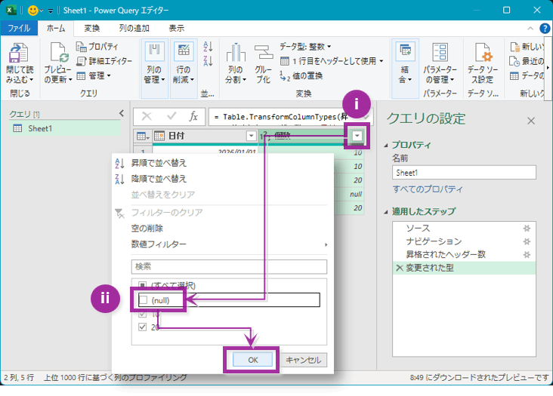Click the 値の置換 icon
This screenshot has width=553, height=396.
coord(285,76)
